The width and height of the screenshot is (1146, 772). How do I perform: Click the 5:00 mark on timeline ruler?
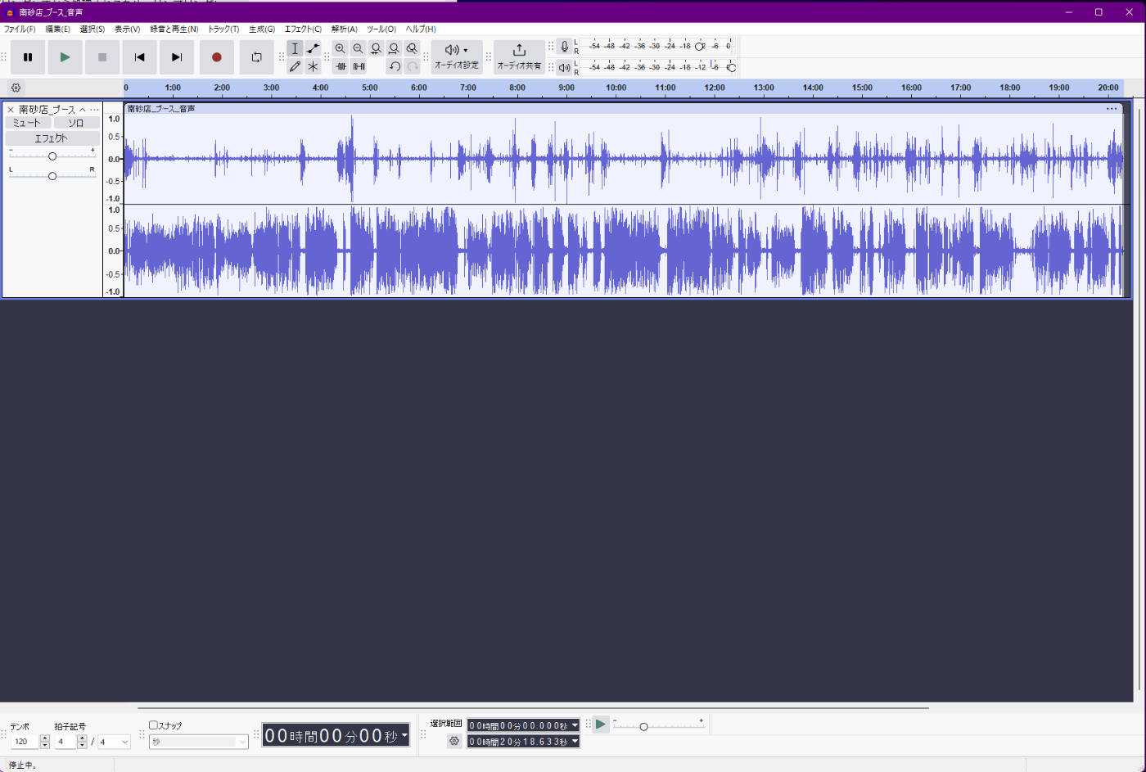(x=370, y=88)
